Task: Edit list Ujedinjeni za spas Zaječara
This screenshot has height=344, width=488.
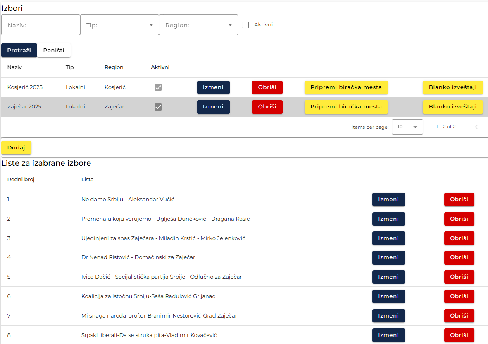Action: (x=388, y=238)
